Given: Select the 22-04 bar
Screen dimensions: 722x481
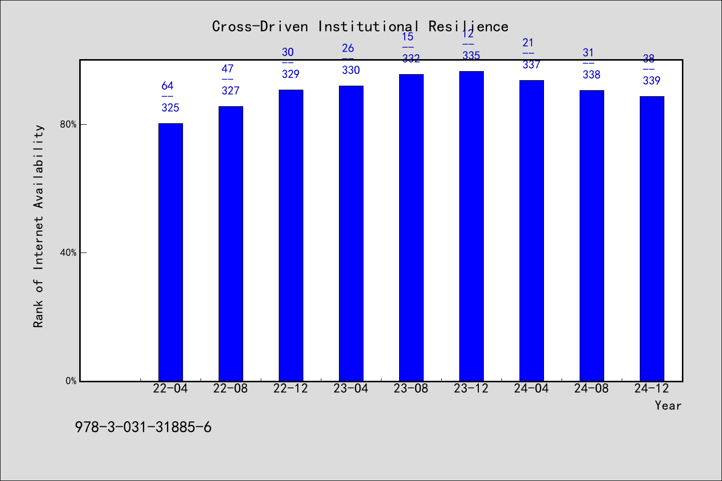Looking at the screenshot, I should pyautogui.click(x=170, y=252).
